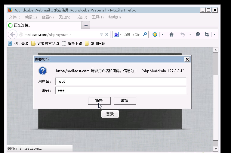Expand the undo arrow dropdown
231x153 pixels.
pyautogui.click(x=190, y=34)
